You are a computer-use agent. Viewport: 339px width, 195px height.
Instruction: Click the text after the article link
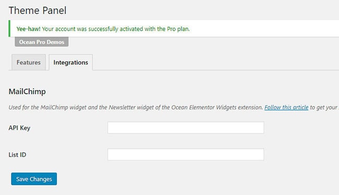(x=324, y=107)
